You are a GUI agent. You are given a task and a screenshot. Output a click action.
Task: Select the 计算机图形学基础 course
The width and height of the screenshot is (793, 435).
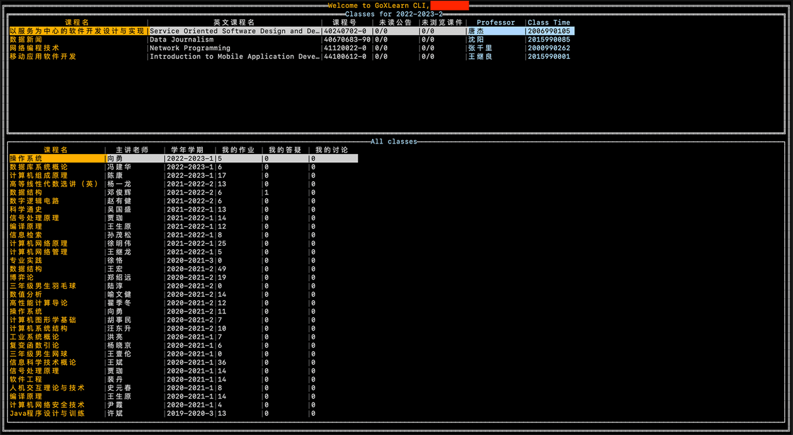(x=42, y=320)
